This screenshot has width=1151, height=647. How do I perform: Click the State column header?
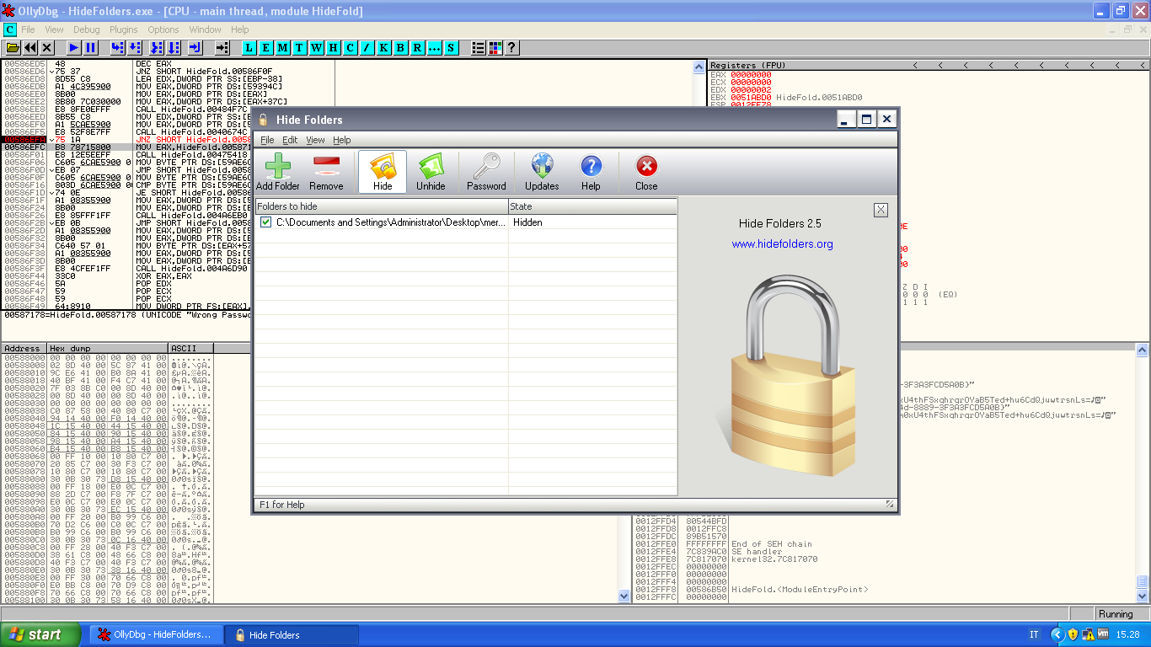592,206
